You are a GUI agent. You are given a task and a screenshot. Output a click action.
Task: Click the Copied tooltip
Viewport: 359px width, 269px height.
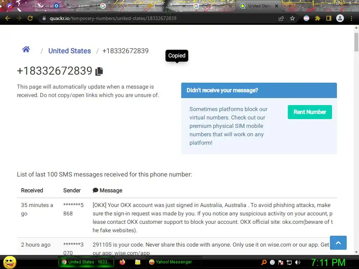point(177,56)
